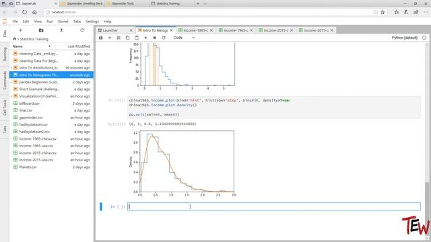Add this page to browser favorites star

(x=383, y=12)
